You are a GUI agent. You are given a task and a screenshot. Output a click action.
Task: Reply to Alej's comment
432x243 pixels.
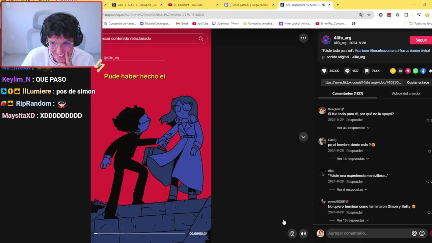click(354, 182)
